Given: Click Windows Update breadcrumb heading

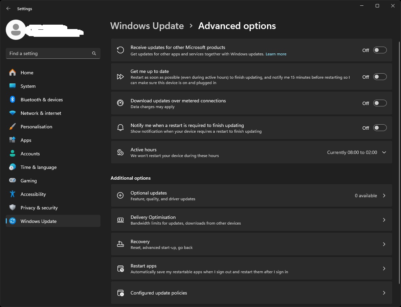Looking at the screenshot, I should [x=147, y=26].
